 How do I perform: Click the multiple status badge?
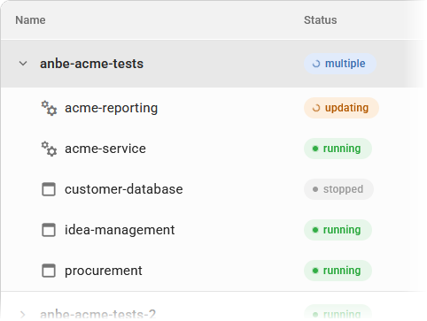[340, 64]
